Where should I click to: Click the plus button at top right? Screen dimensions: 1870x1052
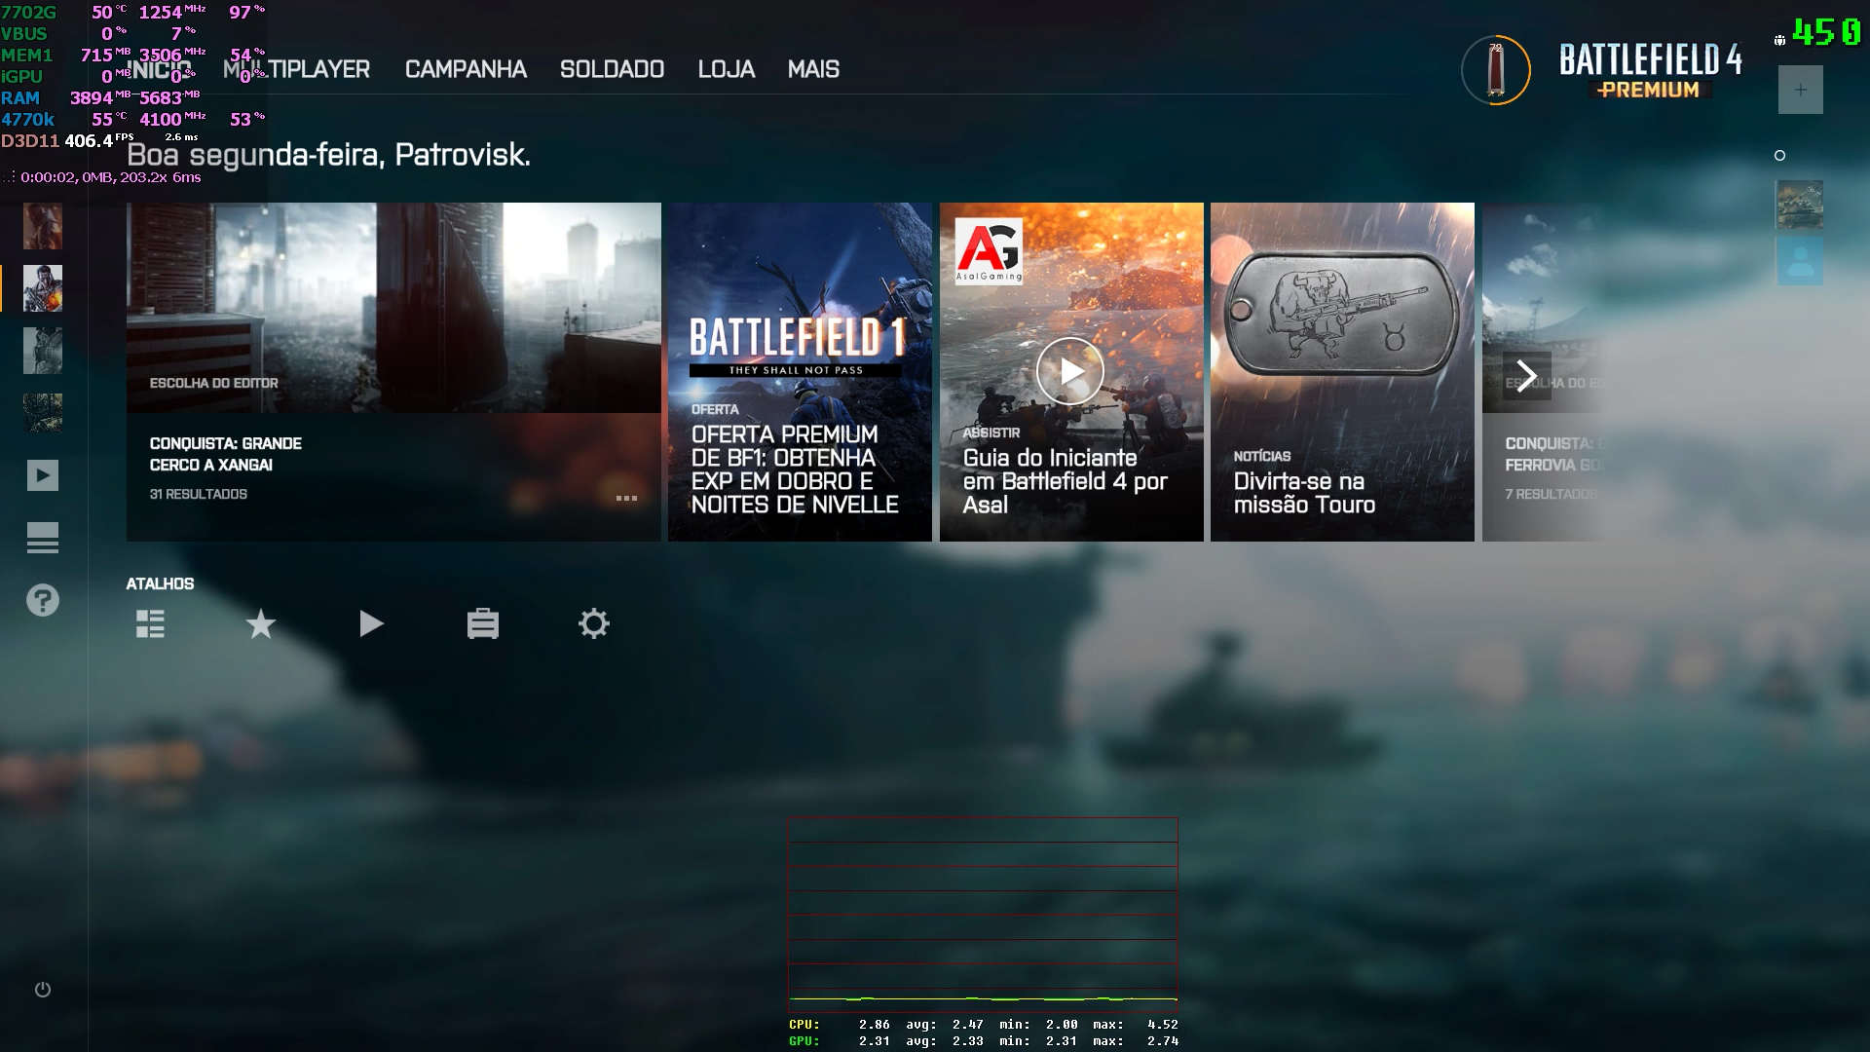[1801, 90]
